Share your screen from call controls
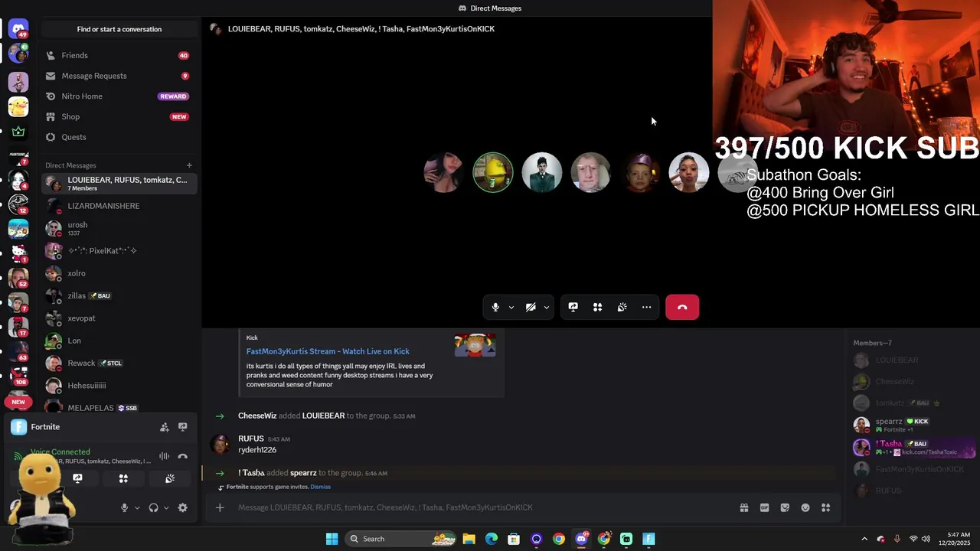This screenshot has width=980, height=551. 573,307
